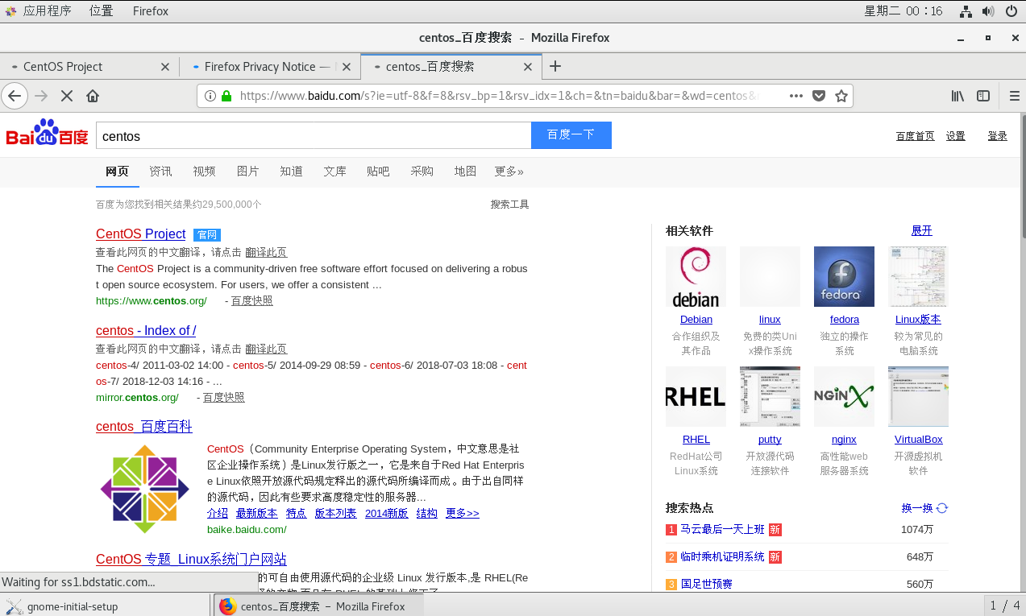The height and width of the screenshot is (616, 1026).
Task: Open the VirtualBox screenshot thumbnail
Action: [918, 396]
